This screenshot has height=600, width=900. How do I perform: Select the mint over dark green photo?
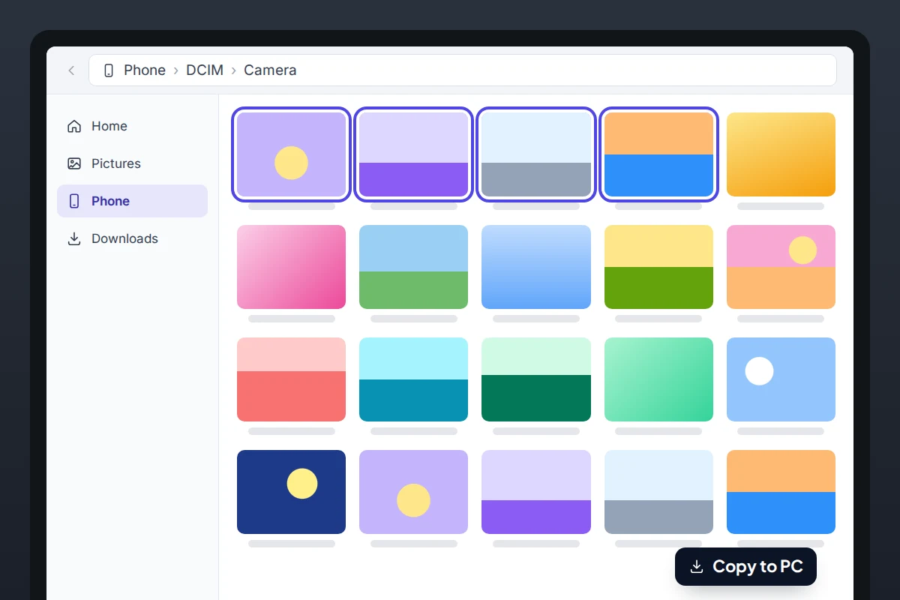(536, 379)
